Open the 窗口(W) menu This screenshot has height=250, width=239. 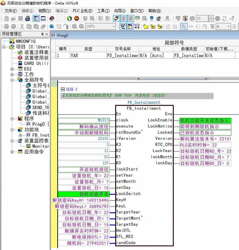(x=137, y=11)
